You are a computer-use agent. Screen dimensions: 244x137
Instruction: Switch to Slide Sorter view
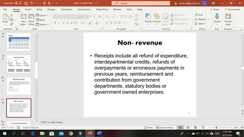[188, 127]
